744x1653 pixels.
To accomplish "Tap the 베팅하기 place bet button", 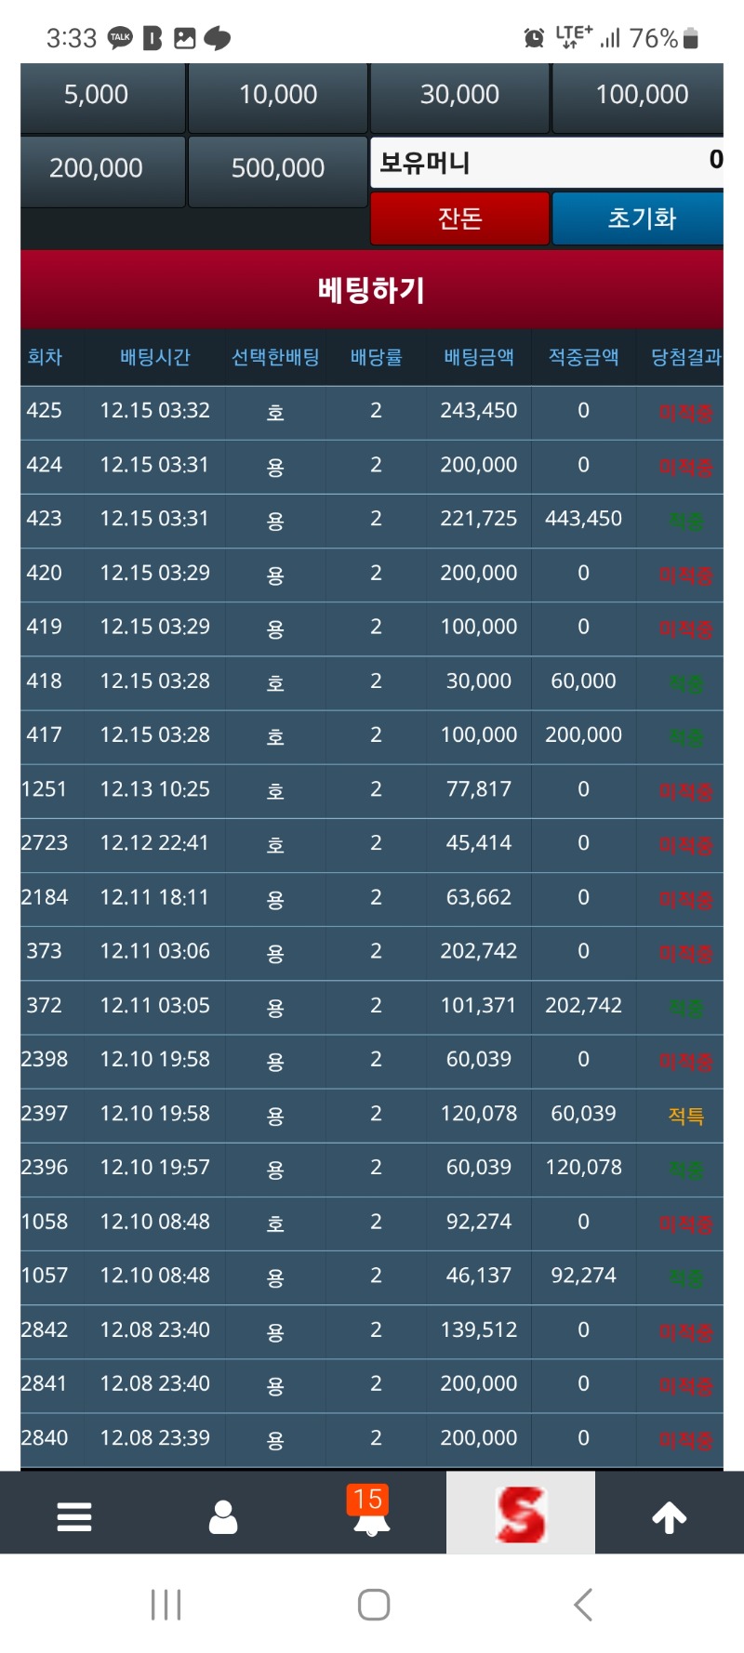I will [372, 290].
